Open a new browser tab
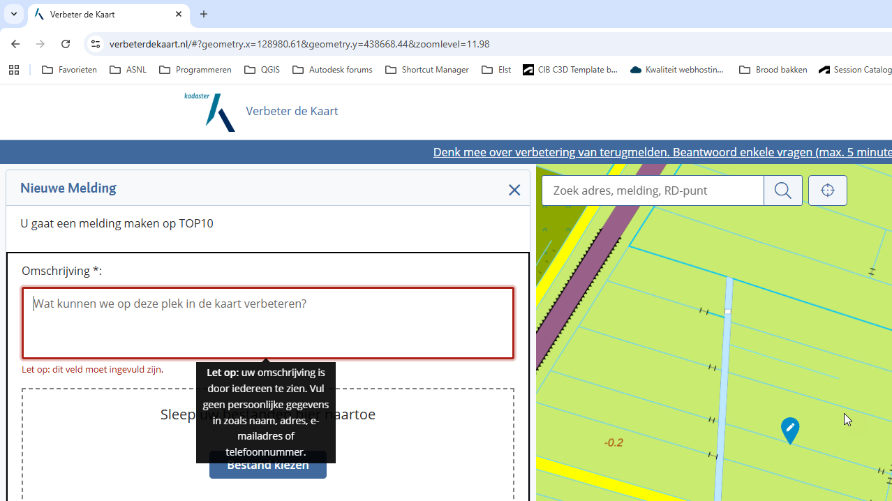 (x=204, y=14)
